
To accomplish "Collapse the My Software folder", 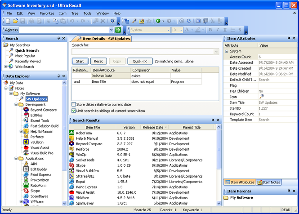I will coord(11,94).
